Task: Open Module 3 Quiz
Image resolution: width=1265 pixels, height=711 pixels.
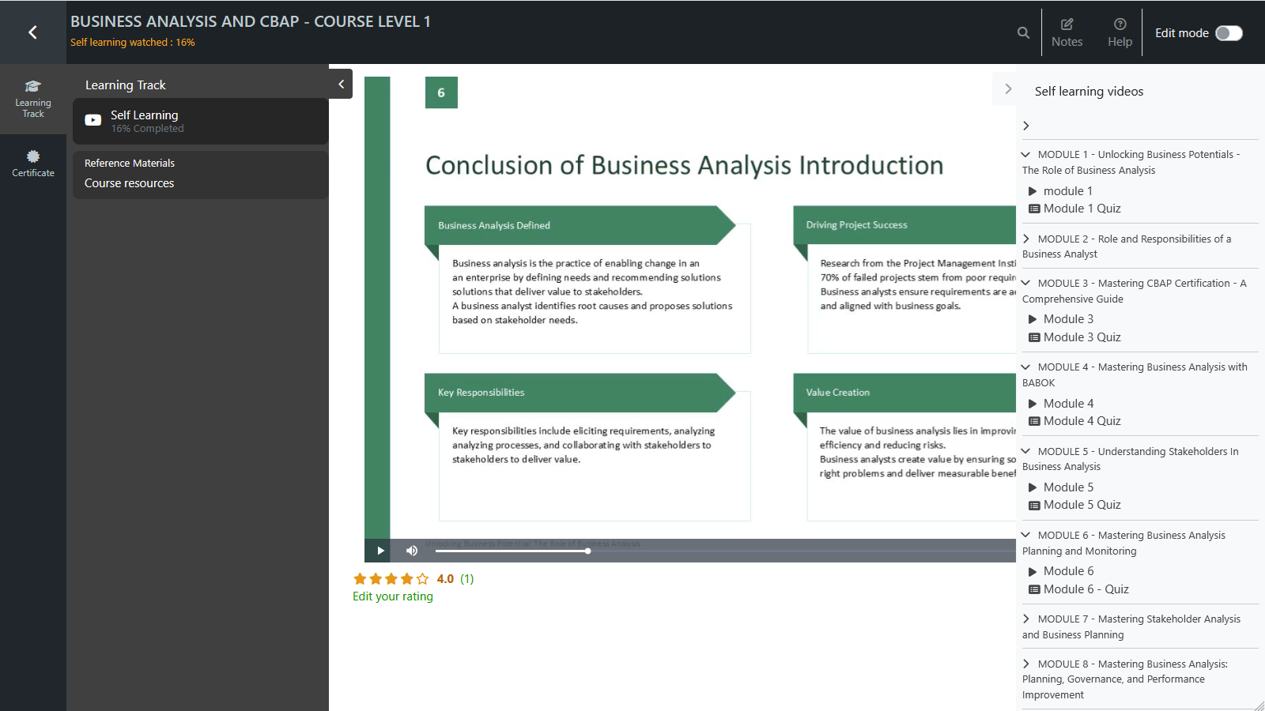Action: [x=1074, y=337]
